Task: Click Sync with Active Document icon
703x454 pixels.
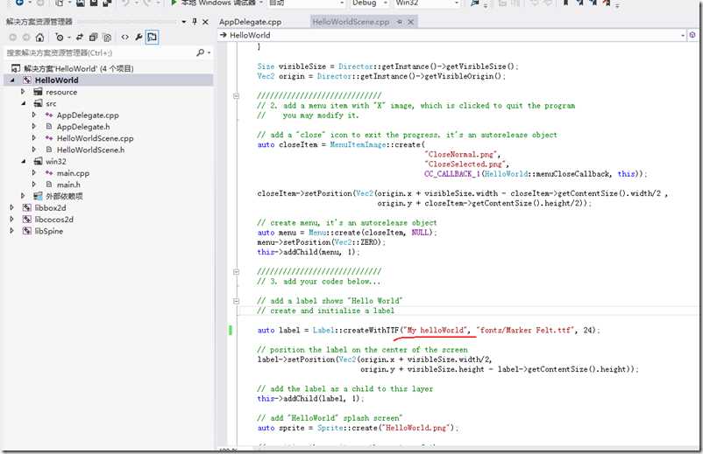Action: tap(80, 37)
